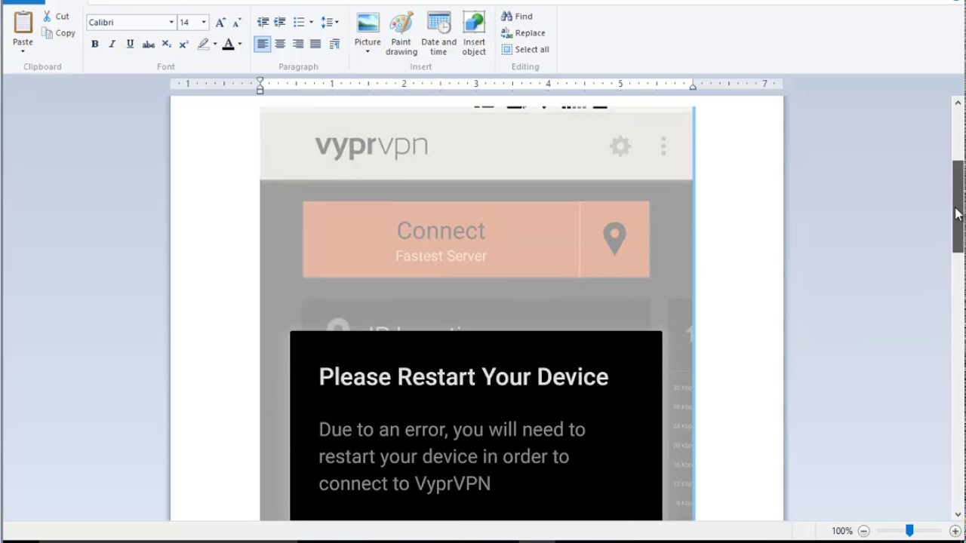This screenshot has height=543, width=966.
Task: Toggle underline formatting
Action: click(130, 44)
